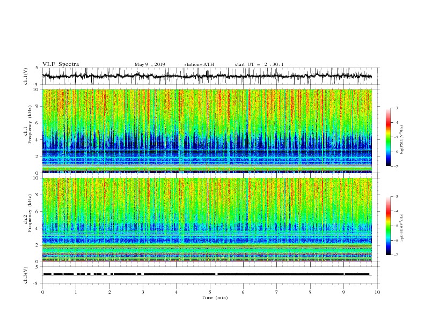425x328 pixels.
Task: Click time axis tick label "10"
Action: pyautogui.click(x=377, y=292)
